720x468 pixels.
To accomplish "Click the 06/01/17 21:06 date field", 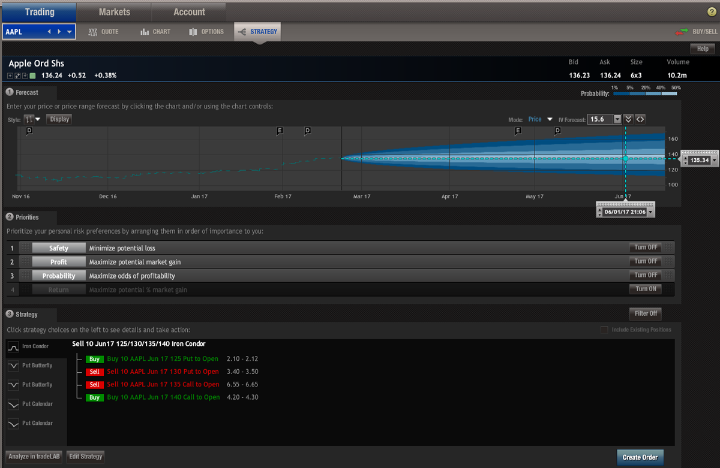I will click(x=625, y=212).
